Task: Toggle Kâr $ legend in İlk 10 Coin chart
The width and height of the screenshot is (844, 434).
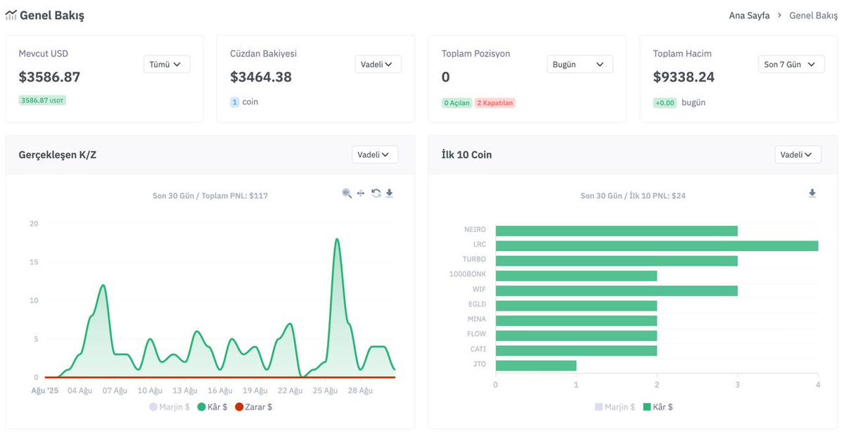Action: pos(658,407)
